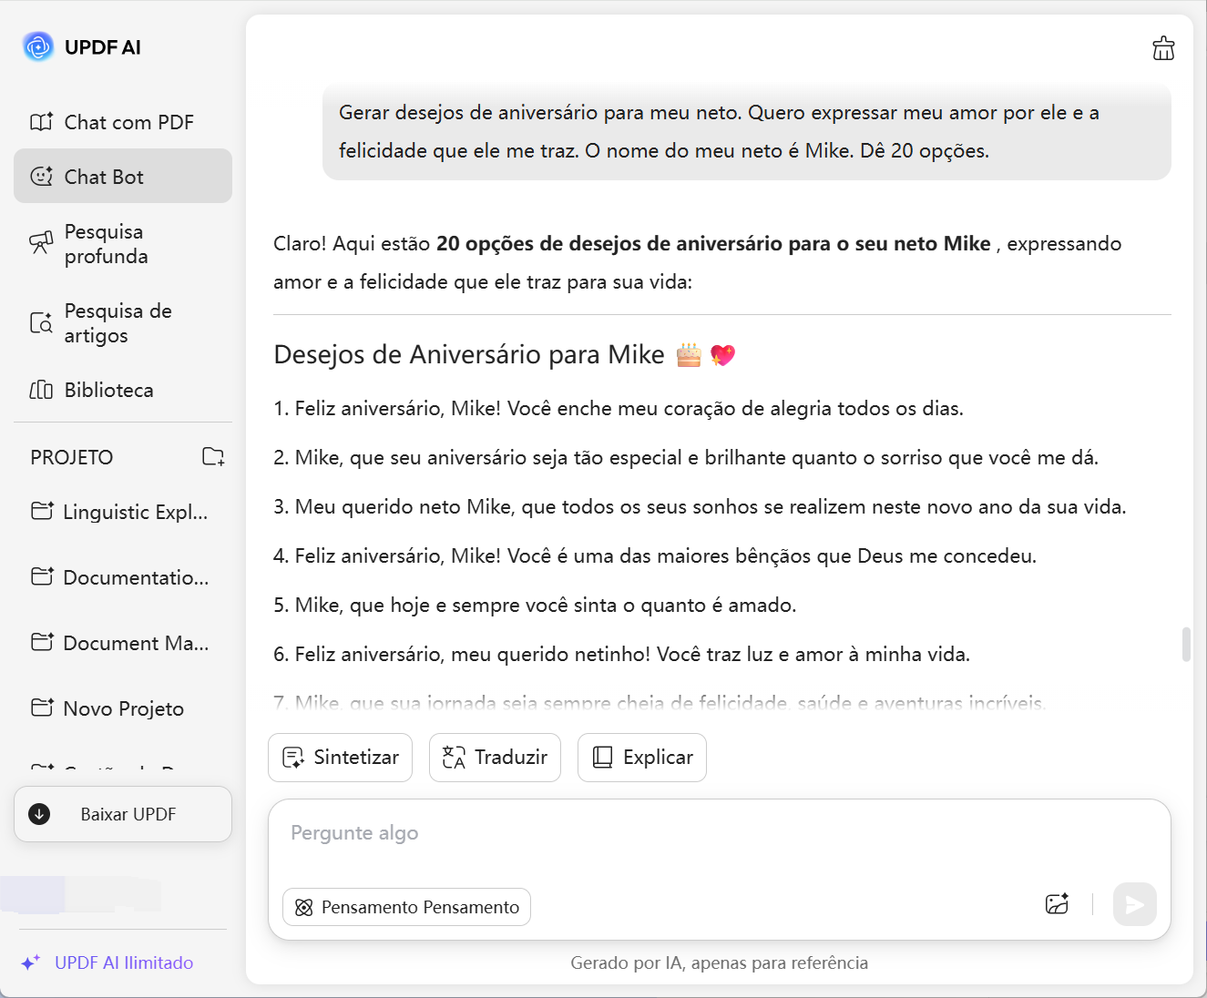The width and height of the screenshot is (1207, 998).
Task: Open the Pesquisa profunda feature icon
Action: point(40,244)
